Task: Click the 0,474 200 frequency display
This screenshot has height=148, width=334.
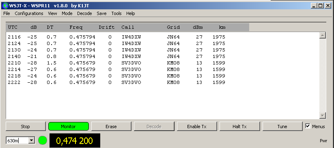Action: [x=75, y=141]
